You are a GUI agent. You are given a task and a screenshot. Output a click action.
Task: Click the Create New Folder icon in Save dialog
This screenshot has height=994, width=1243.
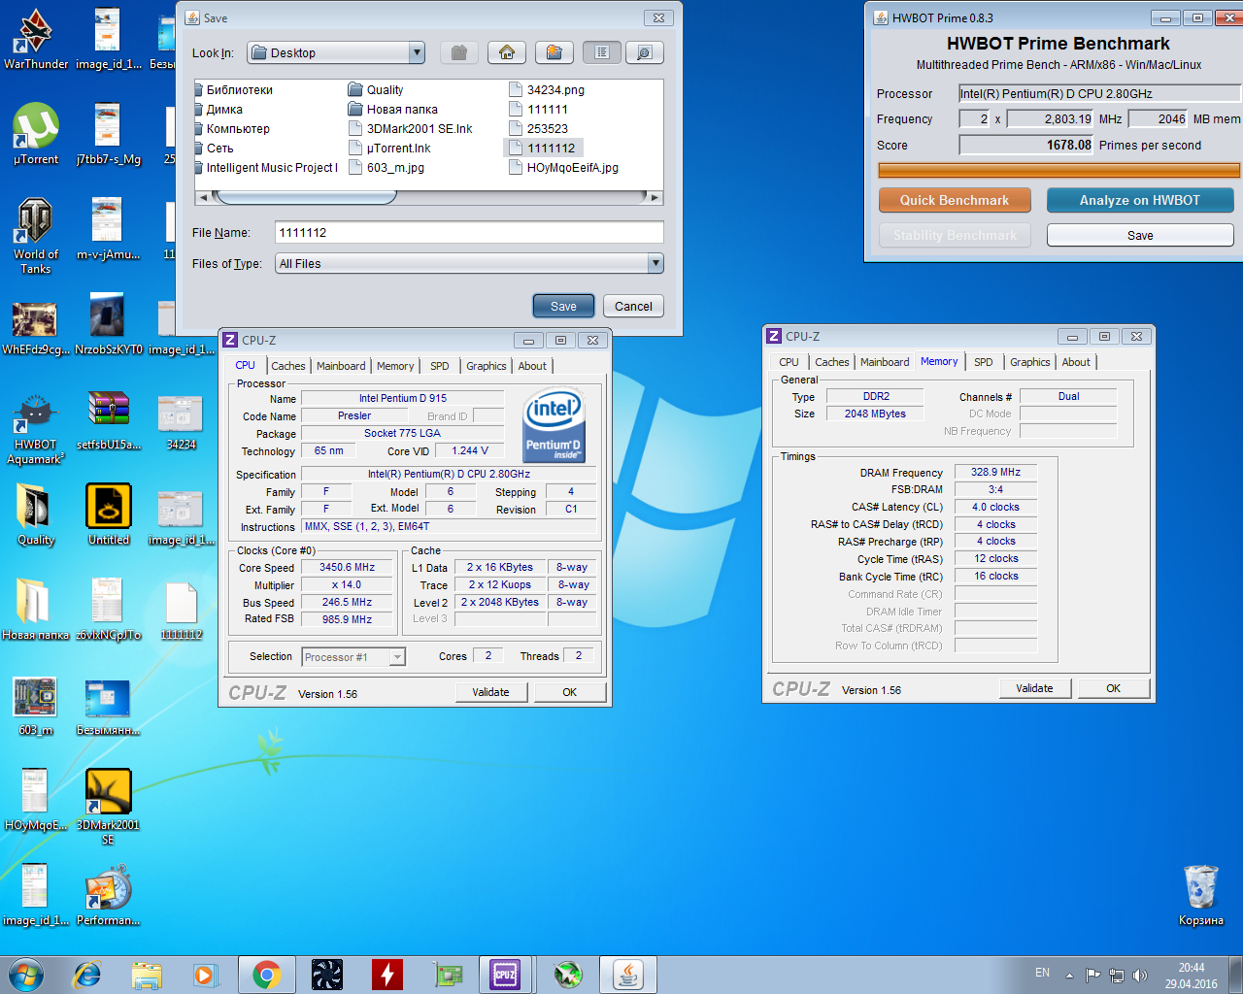[x=554, y=52]
